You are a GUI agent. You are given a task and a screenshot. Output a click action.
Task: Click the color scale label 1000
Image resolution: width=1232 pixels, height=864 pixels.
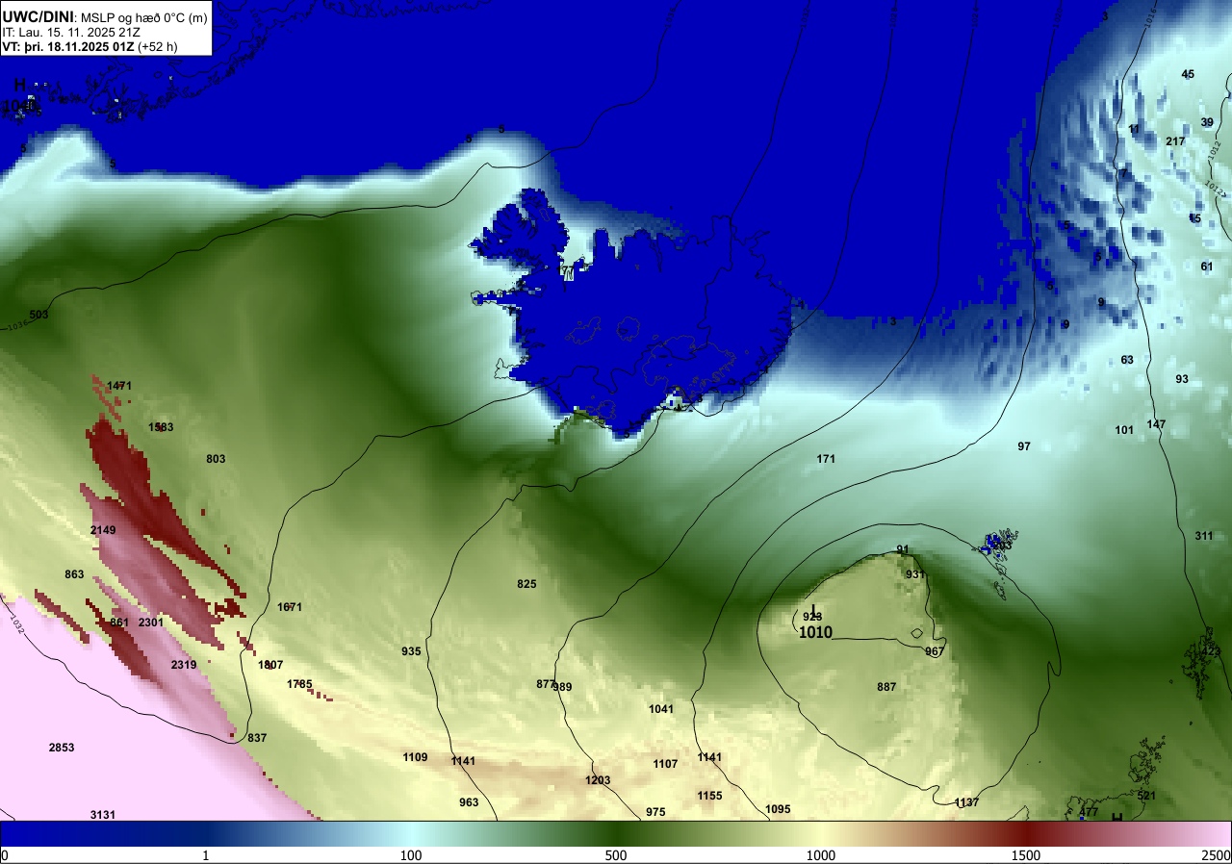[x=820, y=855]
